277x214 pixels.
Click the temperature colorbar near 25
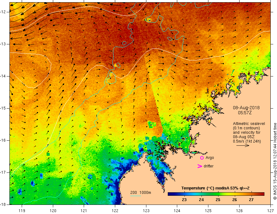(x=218, y=194)
